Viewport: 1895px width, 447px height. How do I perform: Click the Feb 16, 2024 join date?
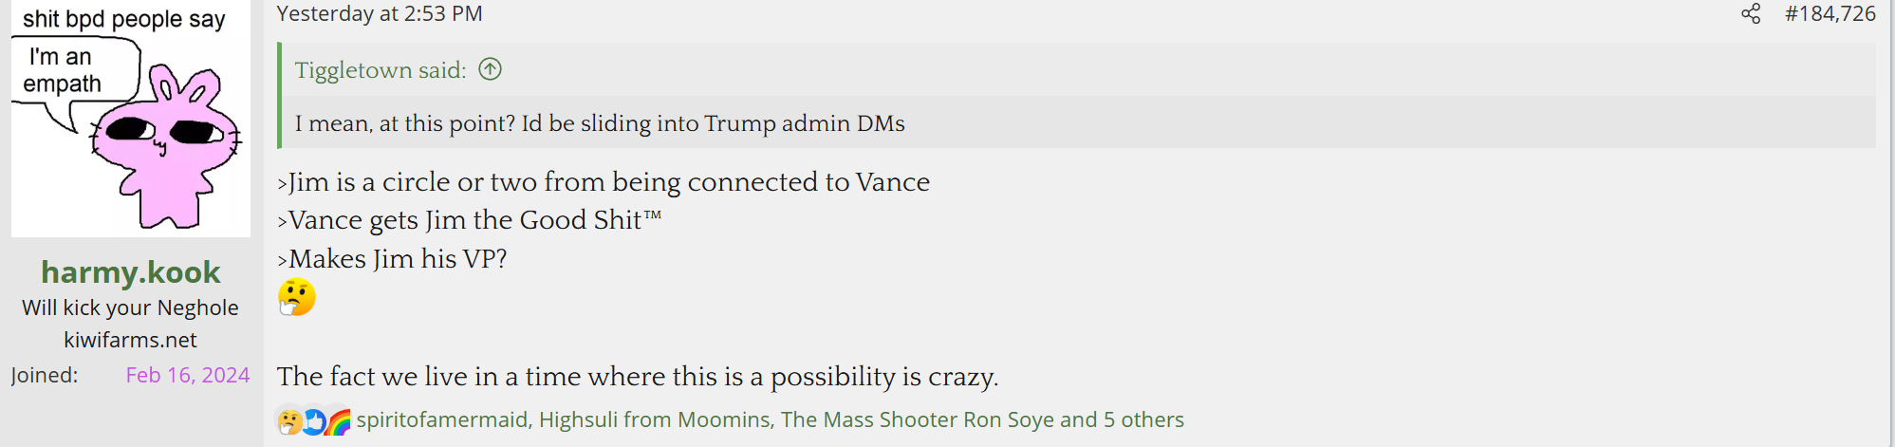pos(188,375)
